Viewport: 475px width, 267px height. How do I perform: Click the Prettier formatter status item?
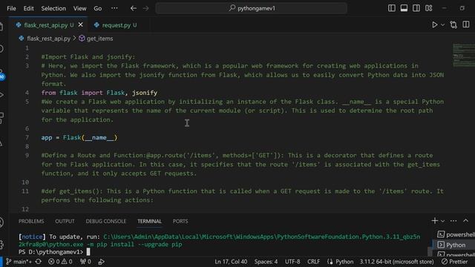pyautogui.click(x=454, y=262)
